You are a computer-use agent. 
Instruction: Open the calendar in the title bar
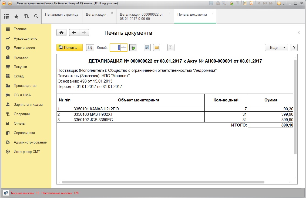pos(251,3)
